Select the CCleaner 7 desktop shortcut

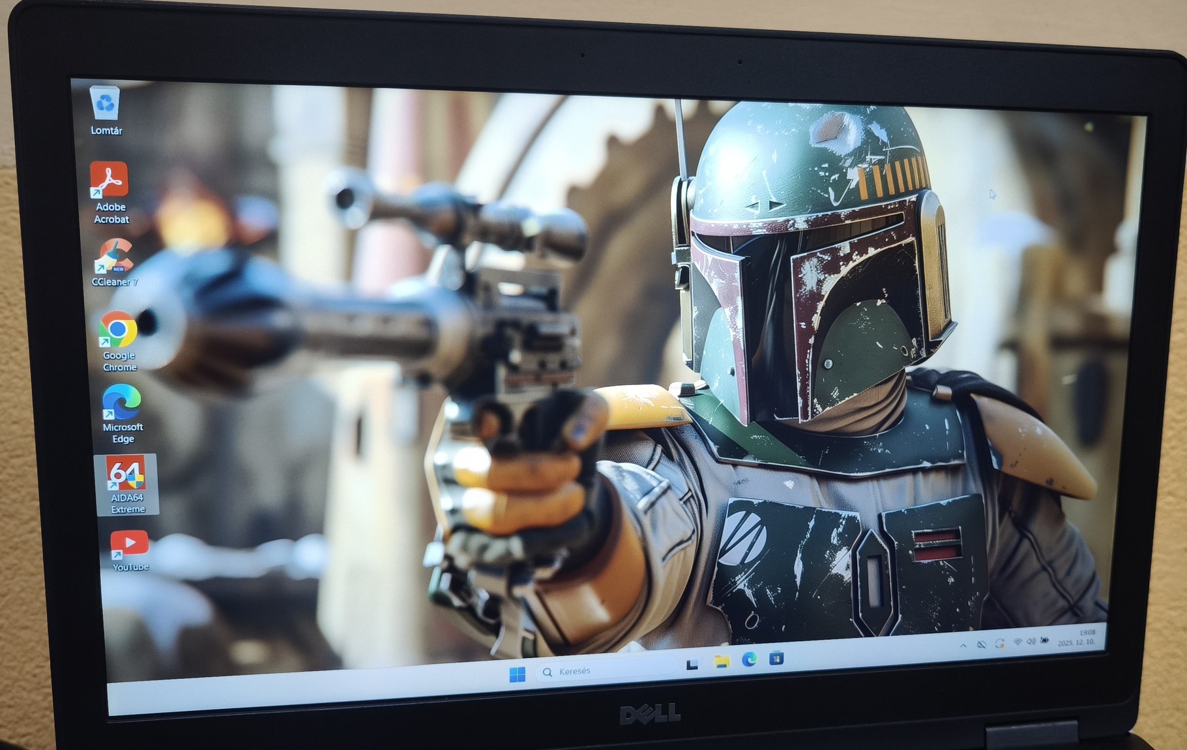click(x=114, y=263)
